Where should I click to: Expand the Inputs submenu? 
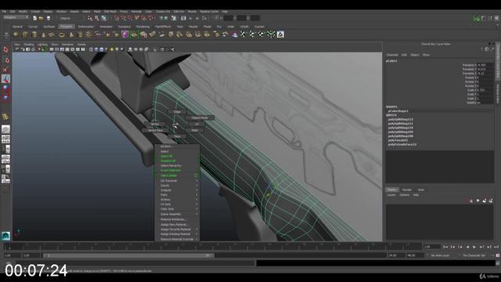178,186
